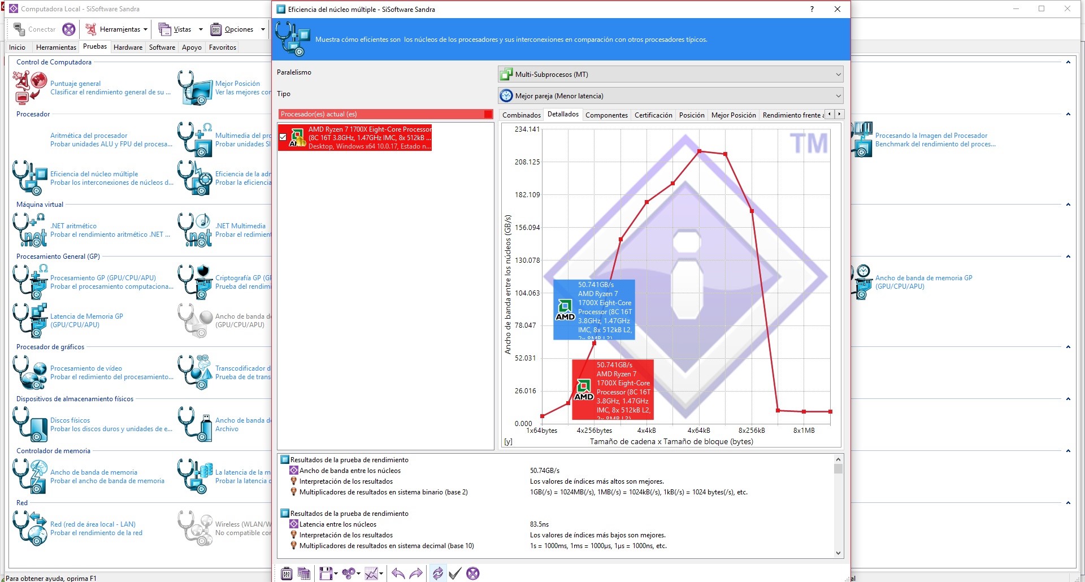This screenshot has height=582, width=1085.
Task: Switch to the Certificación chart tab
Action: tap(653, 115)
